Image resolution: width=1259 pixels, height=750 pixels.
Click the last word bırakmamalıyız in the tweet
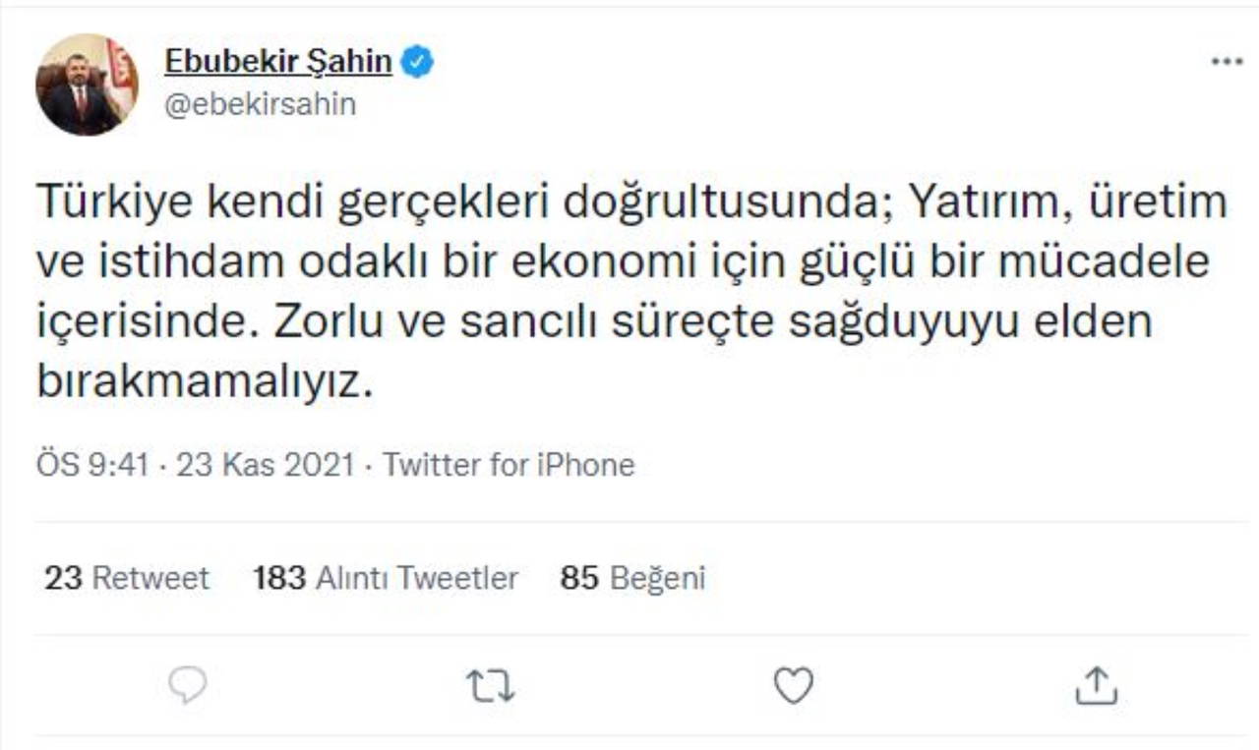pyautogui.click(x=207, y=383)
